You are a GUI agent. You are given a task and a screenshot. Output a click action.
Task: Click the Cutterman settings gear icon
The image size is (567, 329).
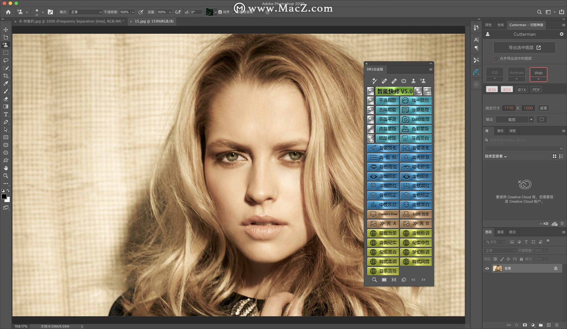[x=561, y=34]
